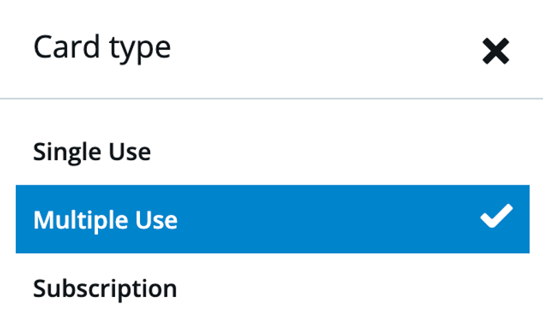Switch card type to Subscription
Screen dimensions: 543x323
273,287
